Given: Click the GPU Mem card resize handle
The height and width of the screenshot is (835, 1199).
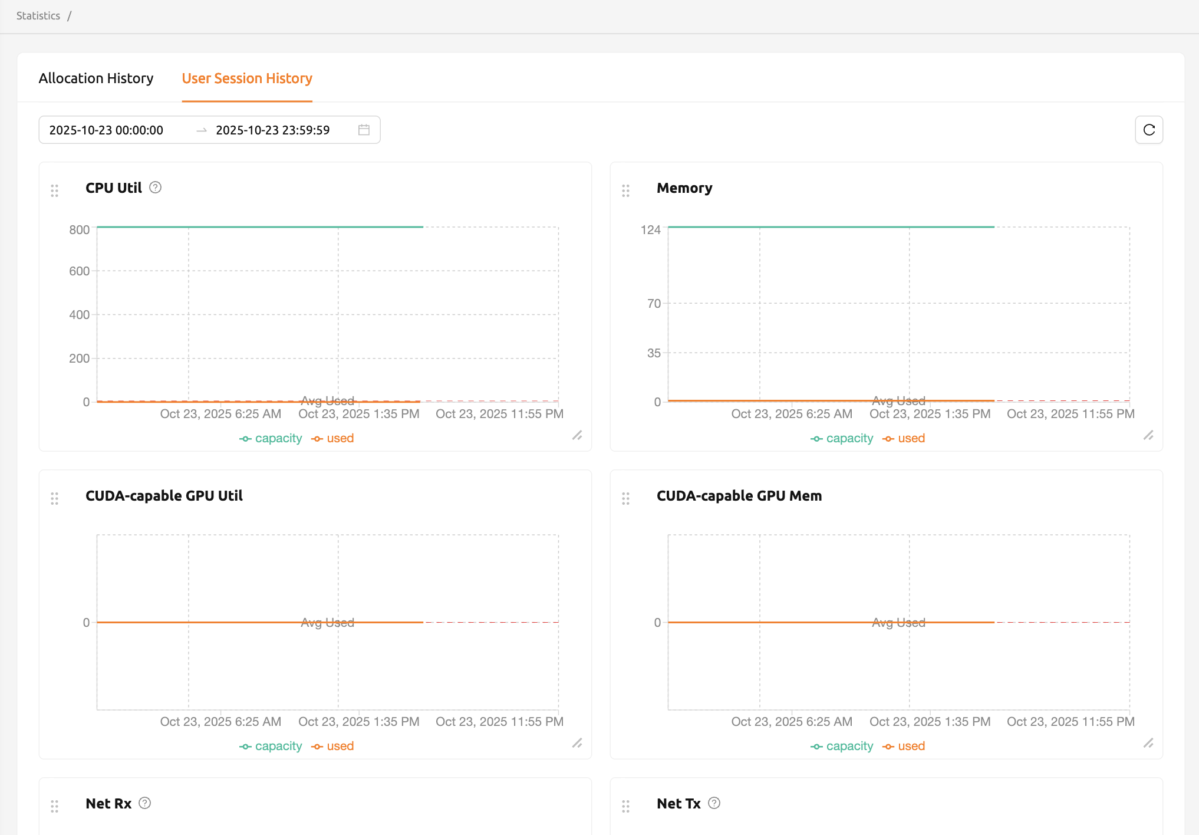Looking at the screenshot, I should coord(1148,743).
